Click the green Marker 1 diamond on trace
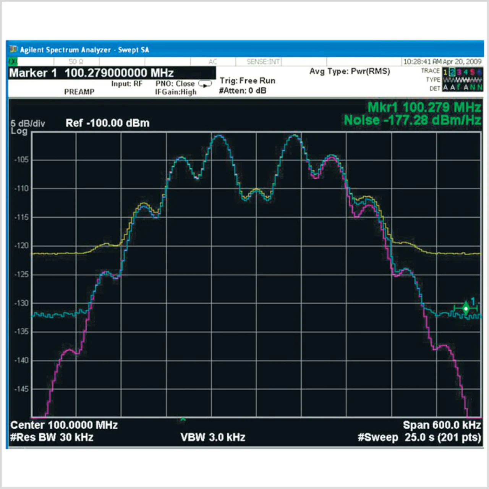 (x=466, y=308)
